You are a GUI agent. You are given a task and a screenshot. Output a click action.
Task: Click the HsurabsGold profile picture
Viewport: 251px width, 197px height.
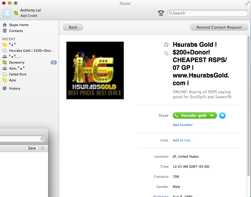pos(95,70)
